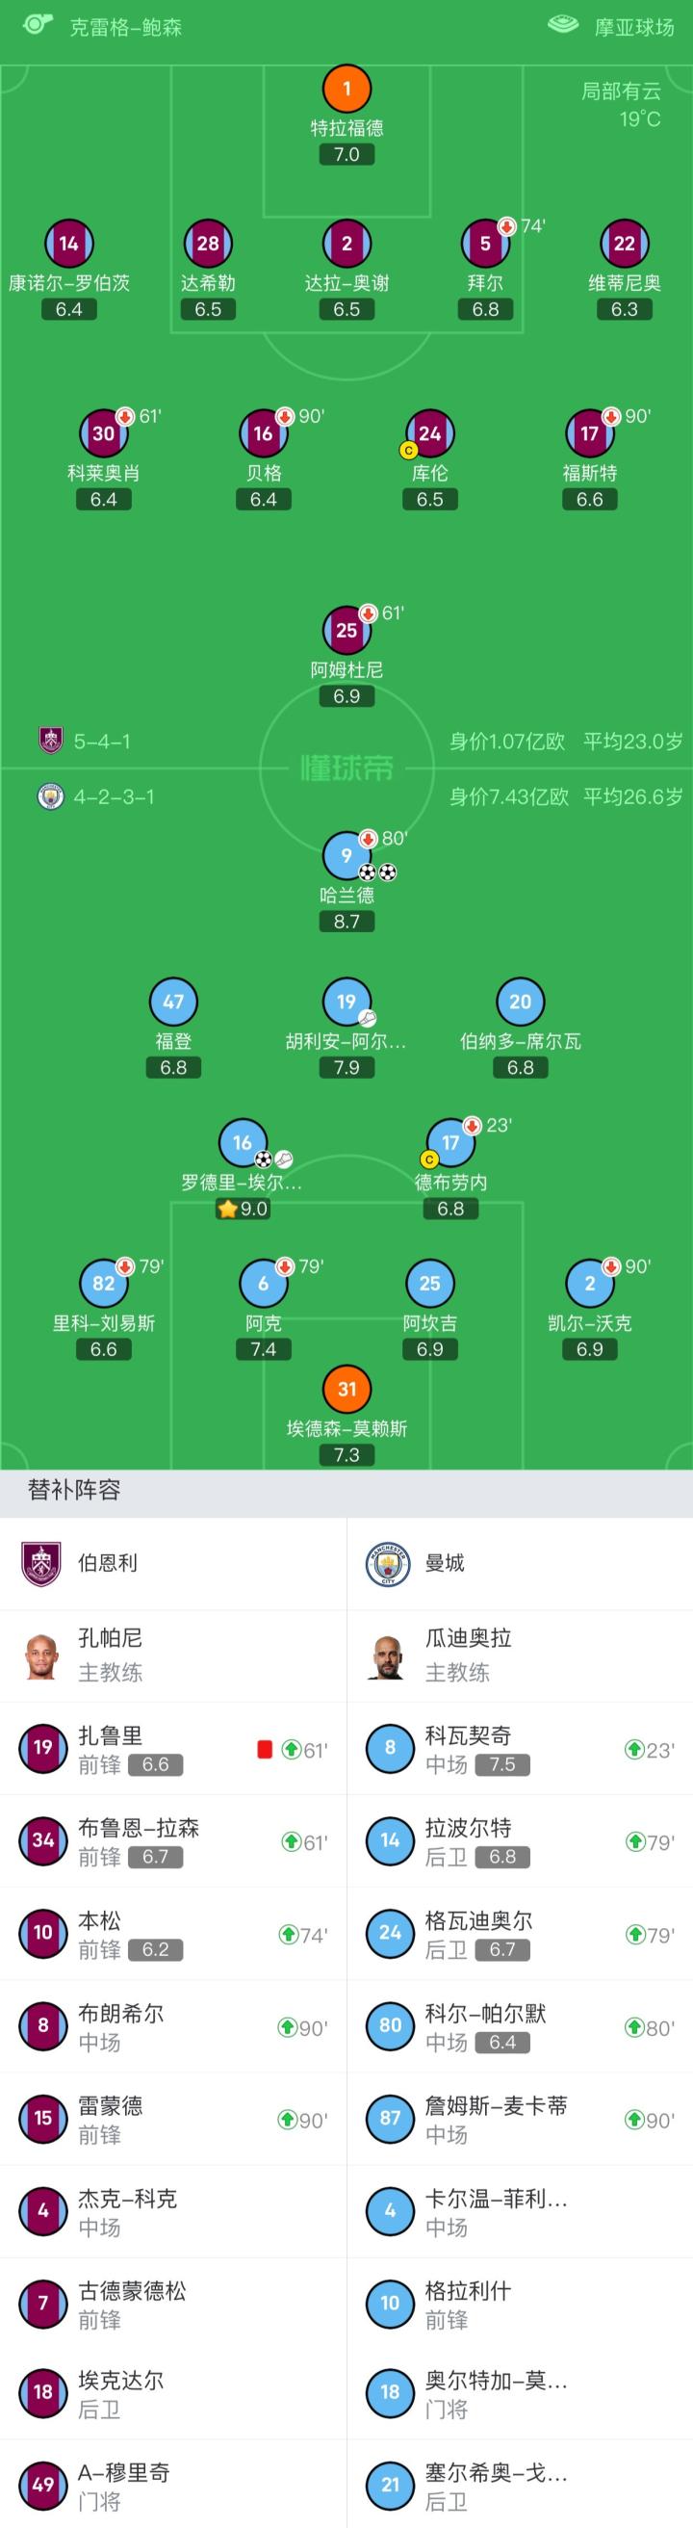Viewport: 693px width, 2528px height.
Task: Tap goalkeeper Trafford's number 1 badge
Action: (x=346, y=89)
